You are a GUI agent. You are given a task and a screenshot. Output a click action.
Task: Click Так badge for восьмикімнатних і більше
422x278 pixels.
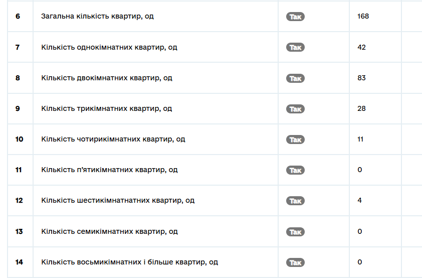point(295,262)
